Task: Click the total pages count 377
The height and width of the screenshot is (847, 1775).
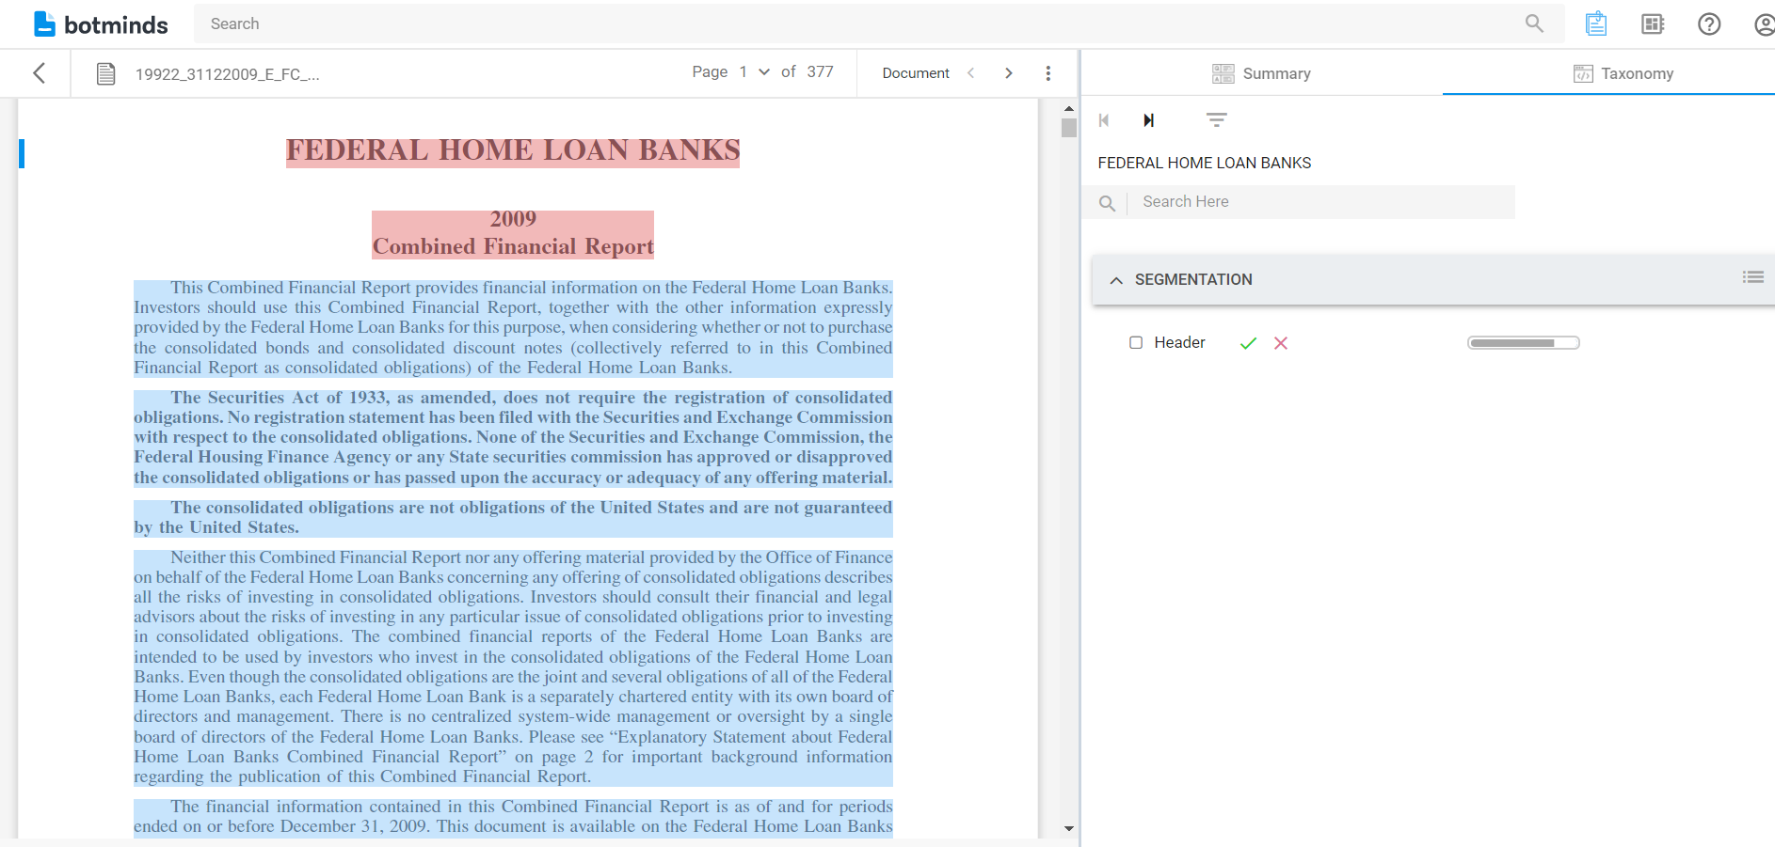Action: tap(820, 72)
